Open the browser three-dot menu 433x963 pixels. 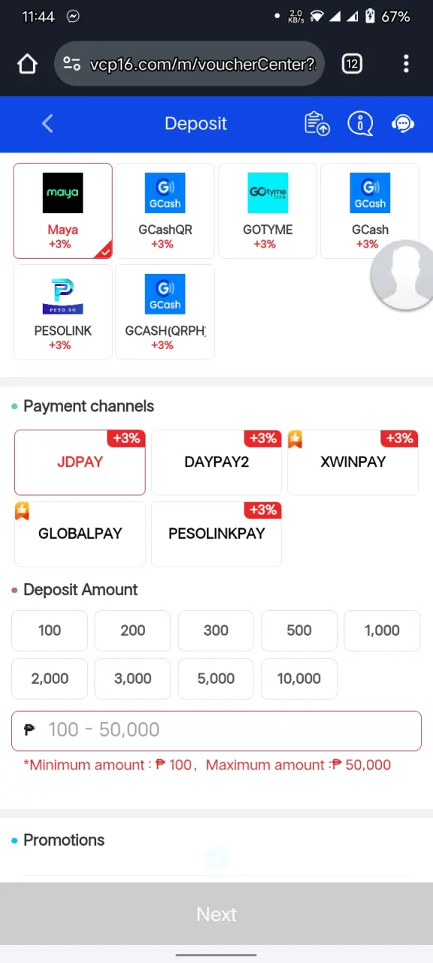(406, 64)
